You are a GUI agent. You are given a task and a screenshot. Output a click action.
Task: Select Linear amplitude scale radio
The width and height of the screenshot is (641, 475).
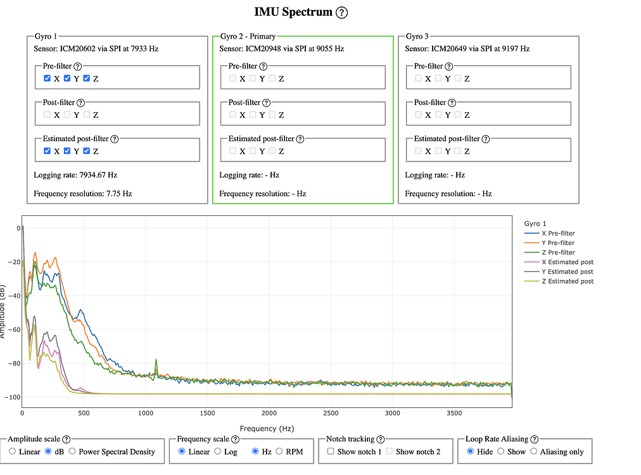point(13,452)
